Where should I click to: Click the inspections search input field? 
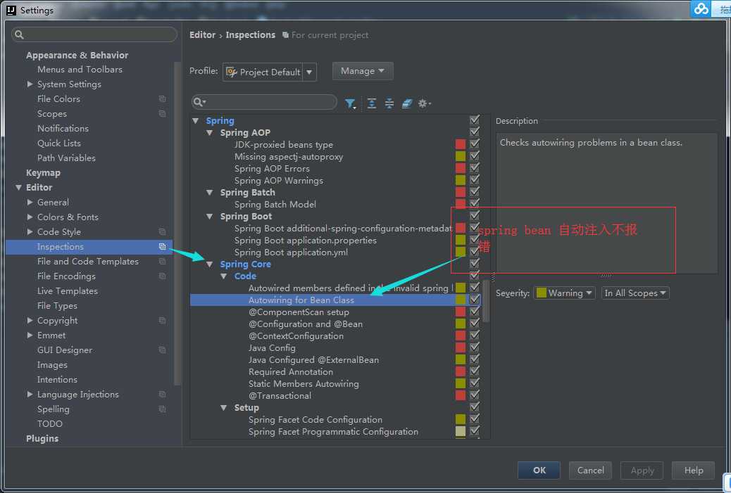pos(264,102)
